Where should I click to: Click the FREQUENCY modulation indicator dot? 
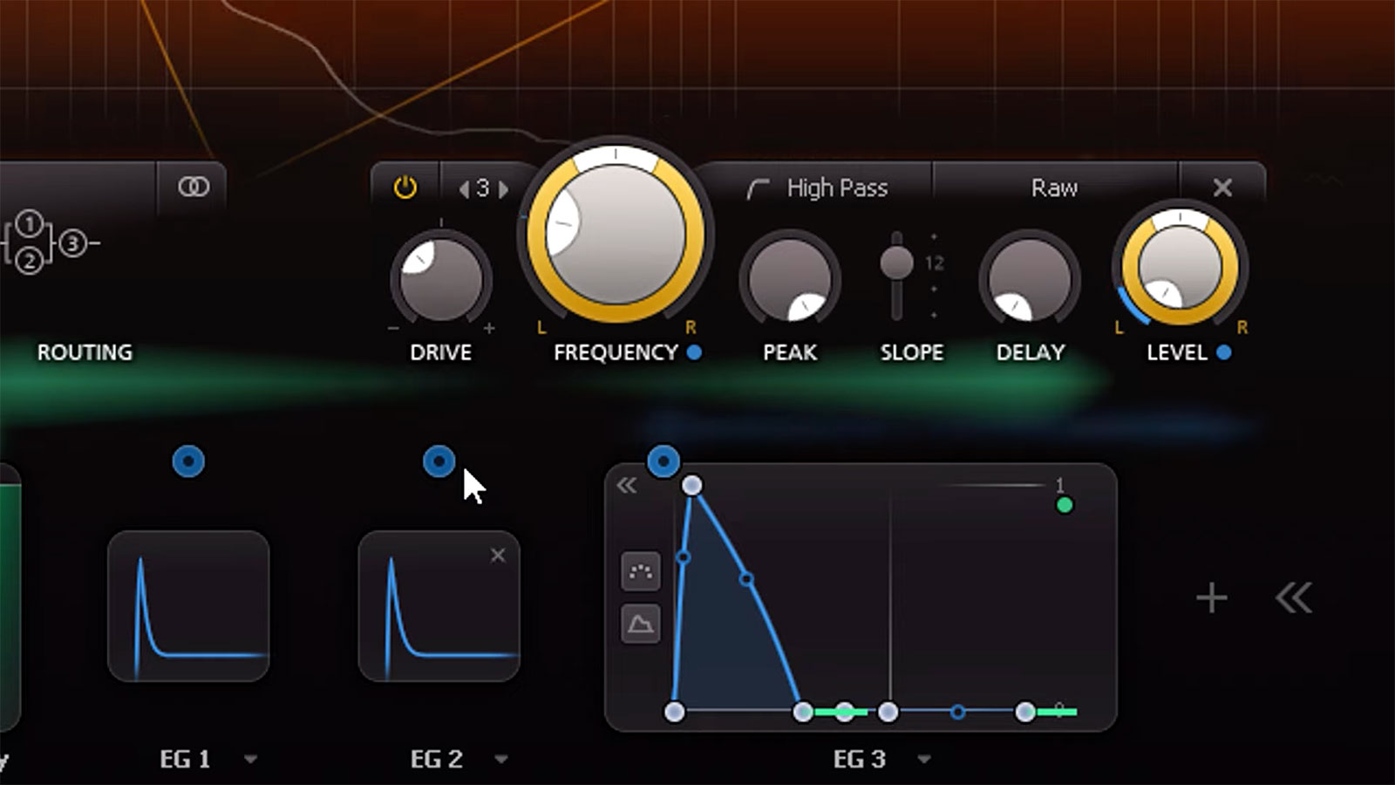point(694,352)
